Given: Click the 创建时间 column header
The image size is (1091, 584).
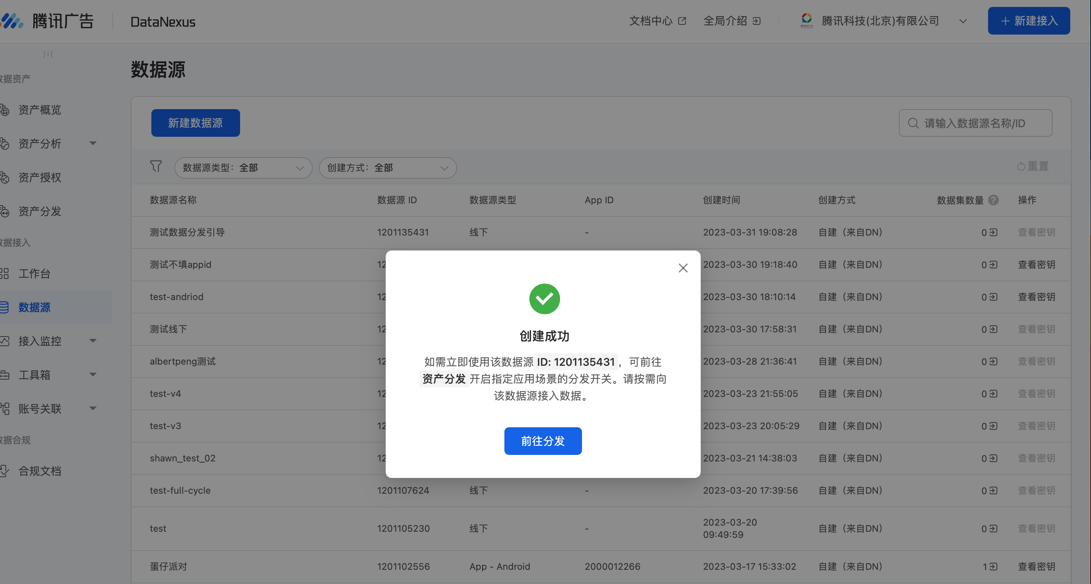Looking at the screenshot, I should tap(721, 200).
